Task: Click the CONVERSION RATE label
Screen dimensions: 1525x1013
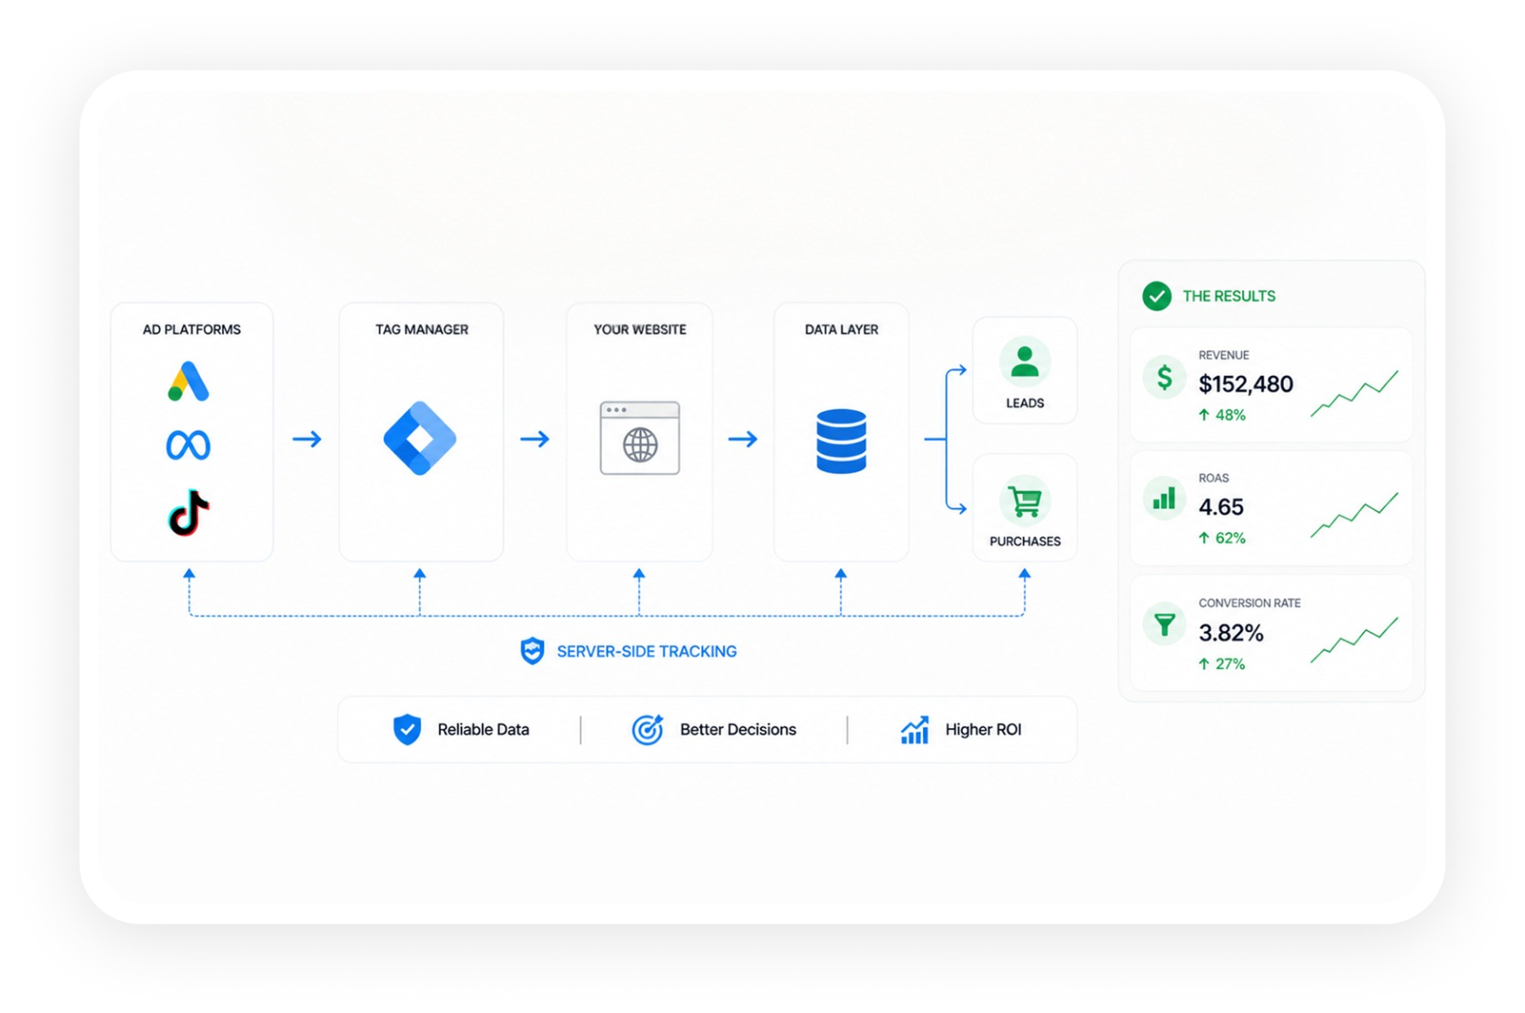Action: 1250,604
